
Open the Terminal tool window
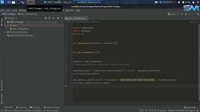tap(35, 107)
